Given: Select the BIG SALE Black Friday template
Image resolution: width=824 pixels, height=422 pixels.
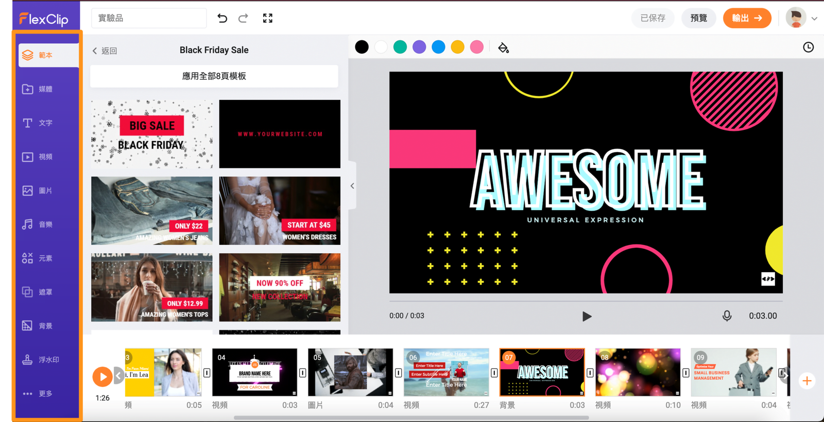Looking at the screenshot, I should click(x=152, y=134).
